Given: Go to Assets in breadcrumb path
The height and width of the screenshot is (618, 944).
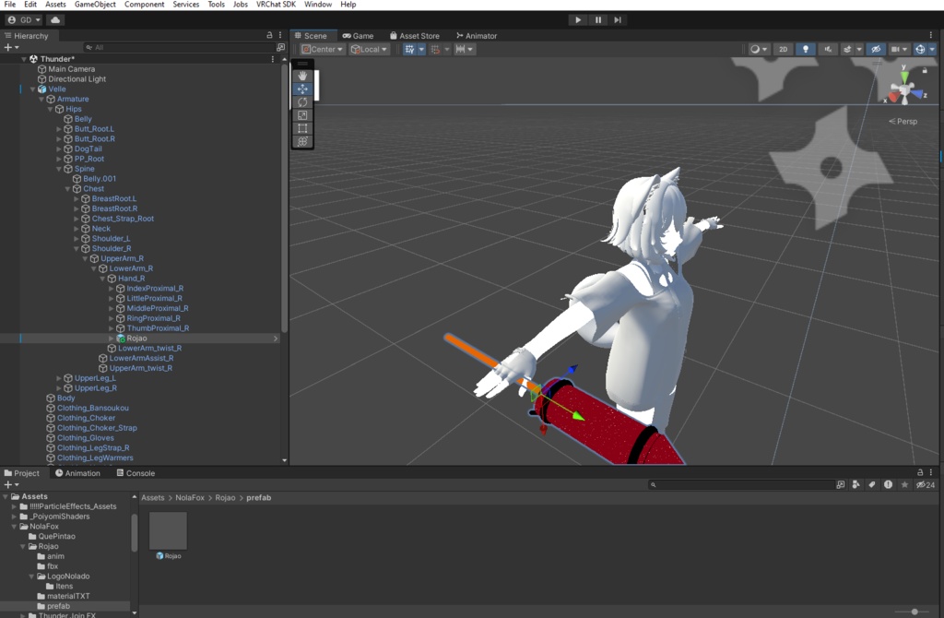Looking at the screenshot, I should pyautogui.click(x=152, y=497).
